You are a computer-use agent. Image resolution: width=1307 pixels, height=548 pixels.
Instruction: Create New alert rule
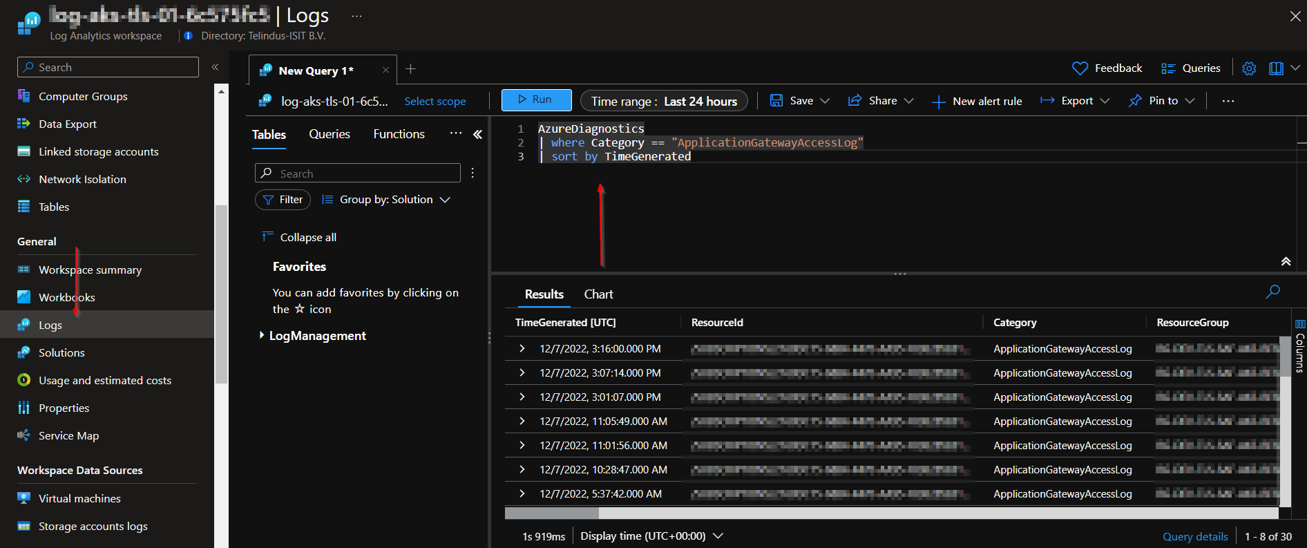[977, 101]
